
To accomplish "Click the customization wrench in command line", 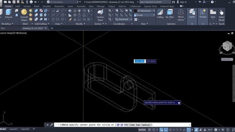I will [x=51, y=125].
